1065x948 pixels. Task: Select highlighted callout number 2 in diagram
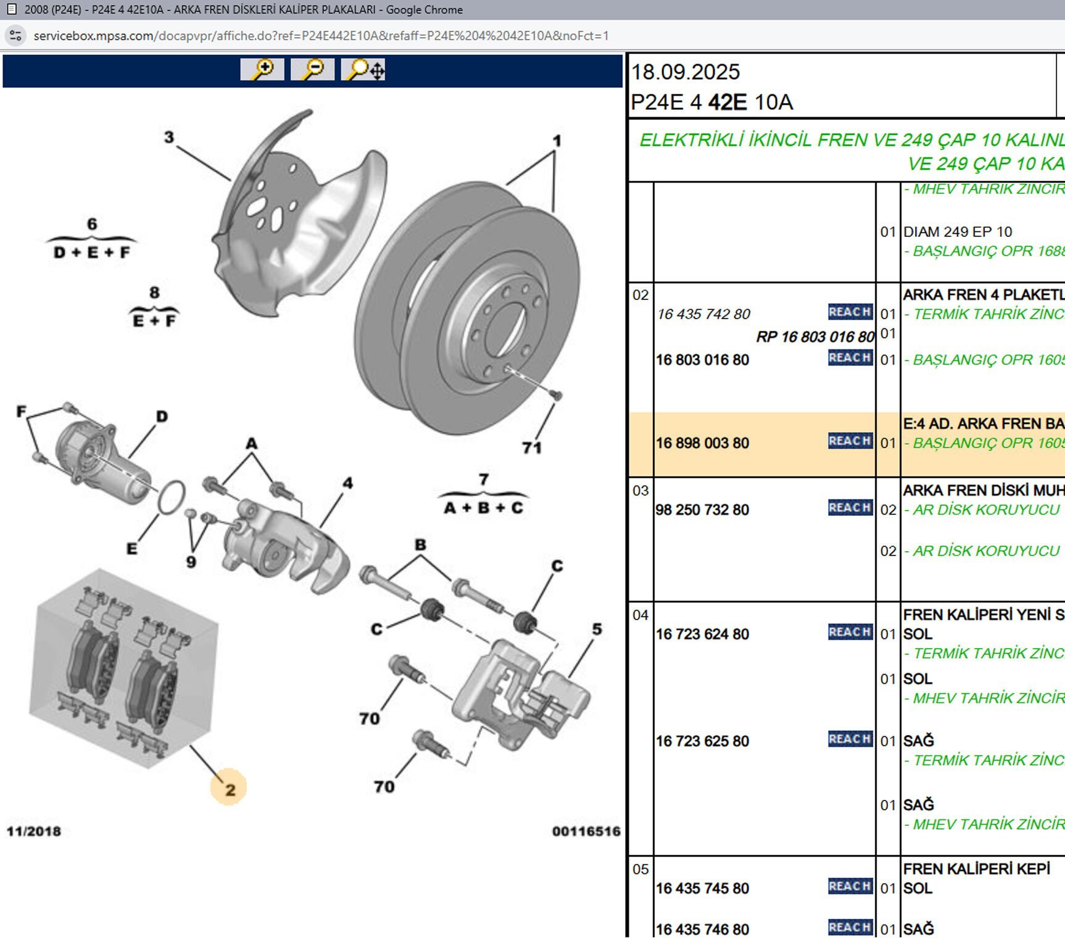(230, 789)
